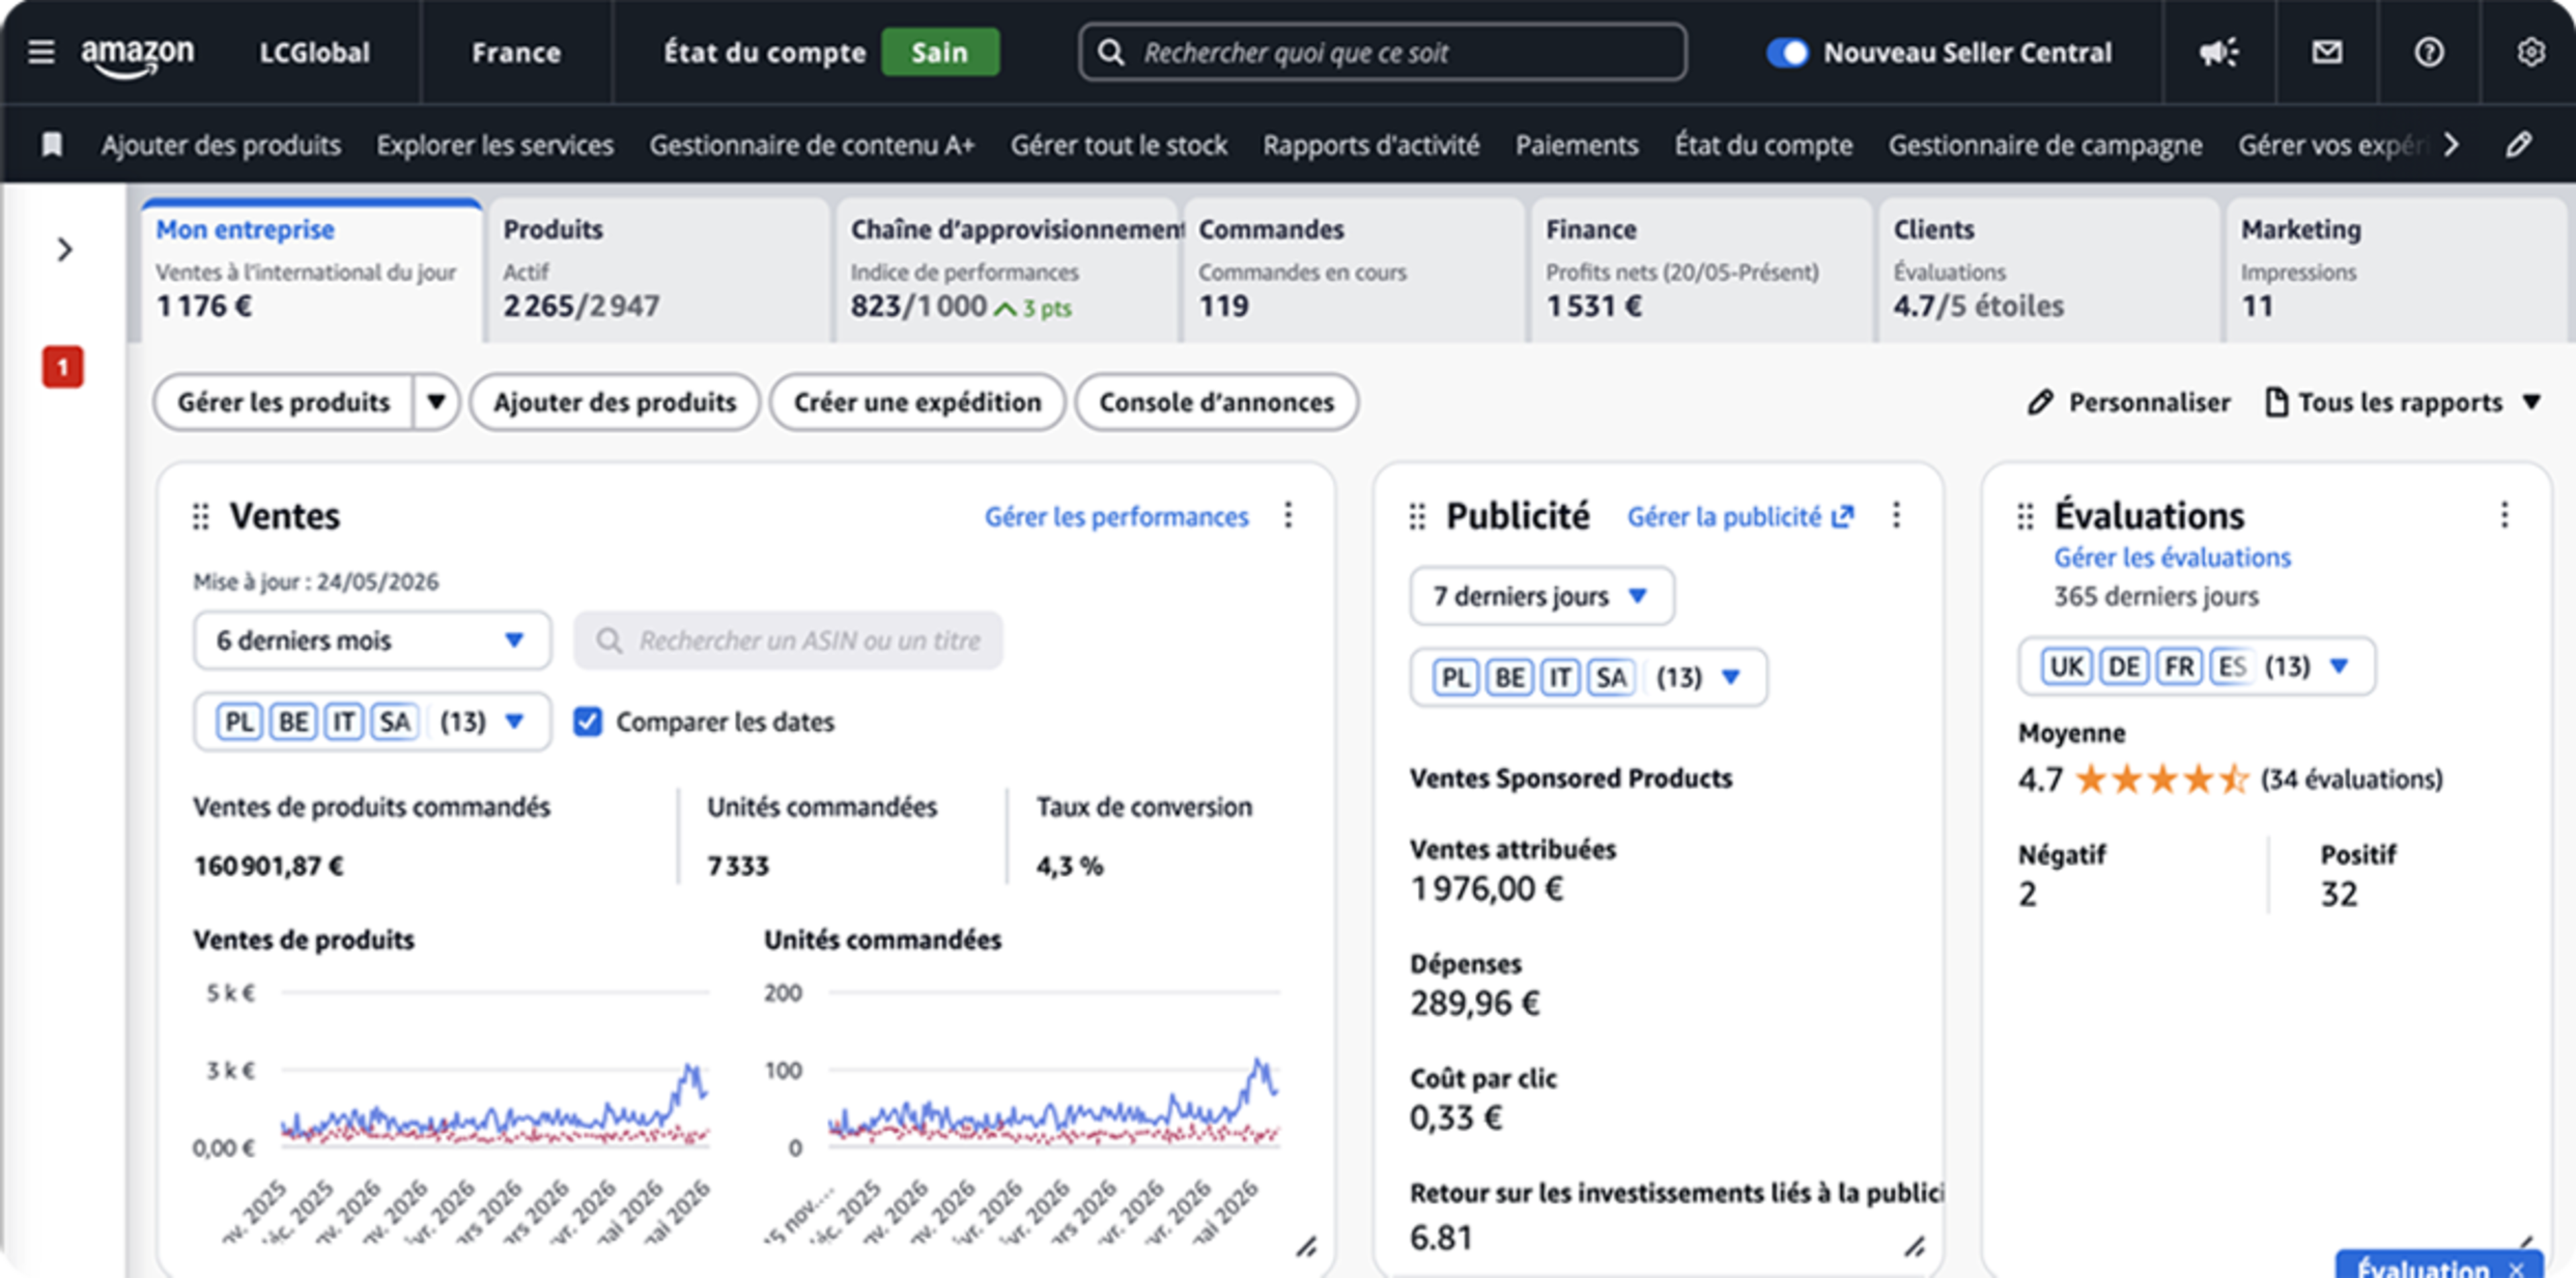Open Gestionnaire de campagne favorite
Image resolution: width=2576 pixels, height=1278 pixels.
tap(2045, 145)
